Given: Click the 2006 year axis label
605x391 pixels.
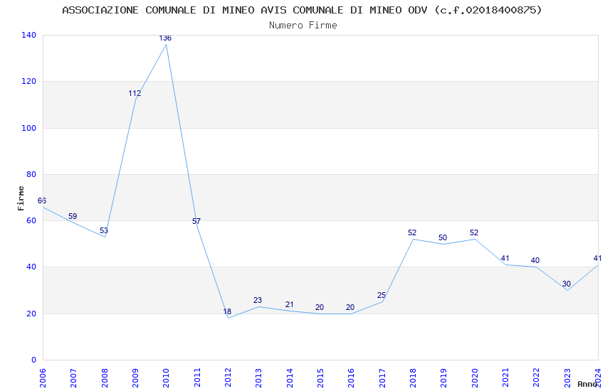Looking at the screenshot, I should coord(43,377).
